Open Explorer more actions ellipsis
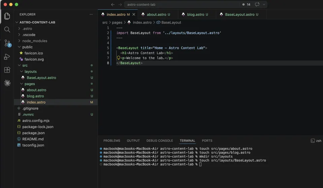323x188 pixels. click(x=91, y=14)
